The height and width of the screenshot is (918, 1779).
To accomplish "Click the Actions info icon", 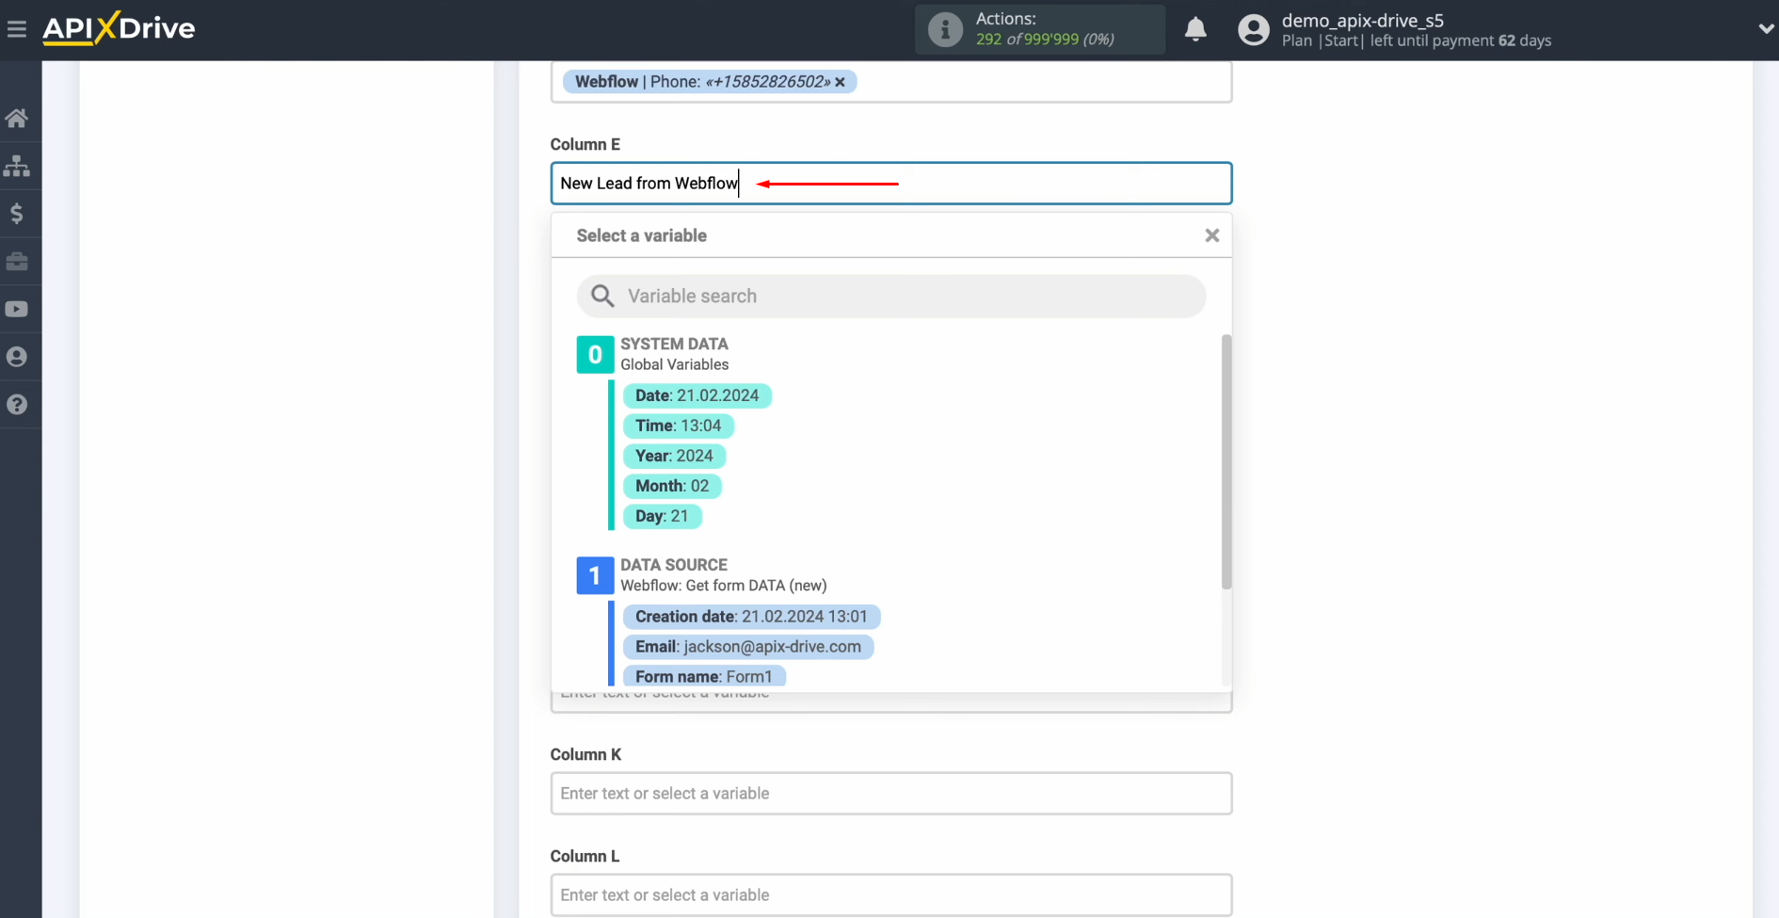I will [x=945, y=29].
